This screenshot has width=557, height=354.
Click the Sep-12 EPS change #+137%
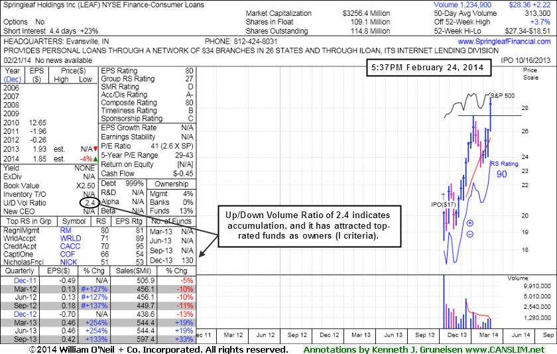(x=94, y=306)
